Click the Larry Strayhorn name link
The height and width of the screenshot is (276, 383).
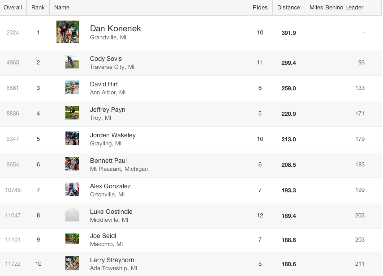pyautogui.click(x=112, y=260)
